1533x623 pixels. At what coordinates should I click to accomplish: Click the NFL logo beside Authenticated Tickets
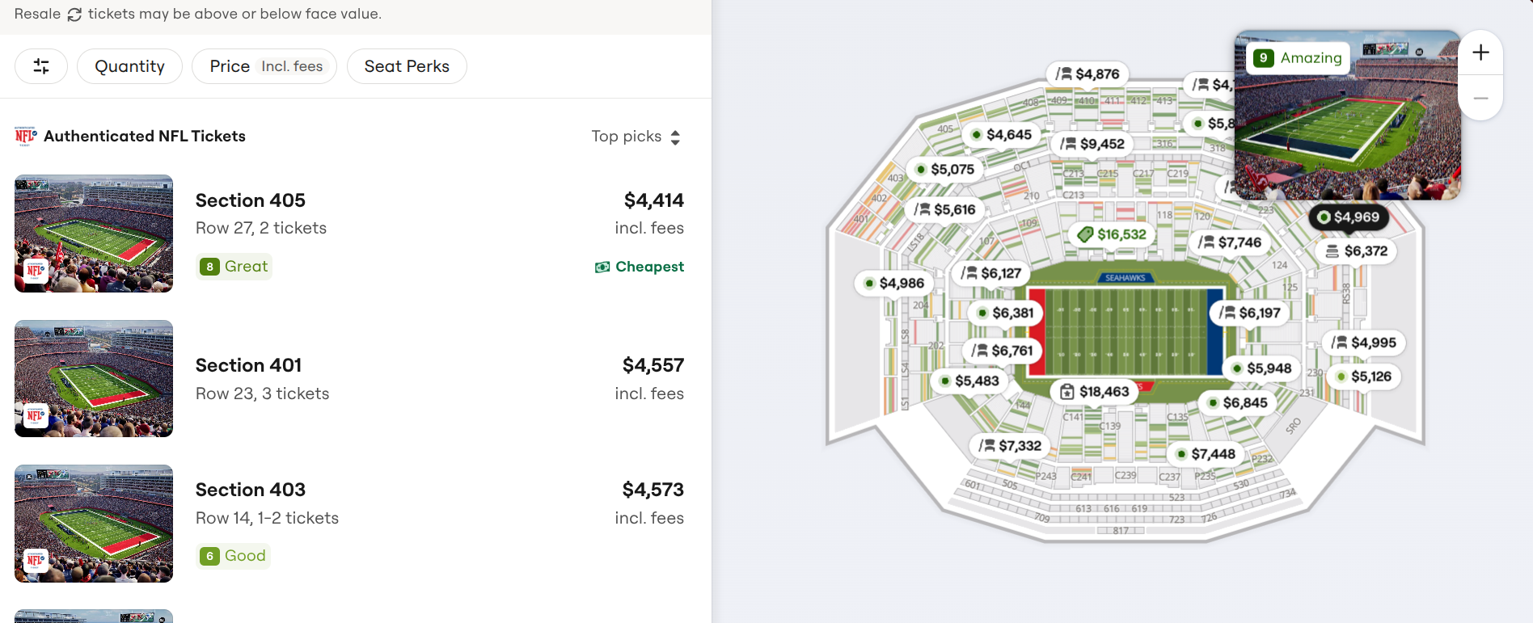26,136
